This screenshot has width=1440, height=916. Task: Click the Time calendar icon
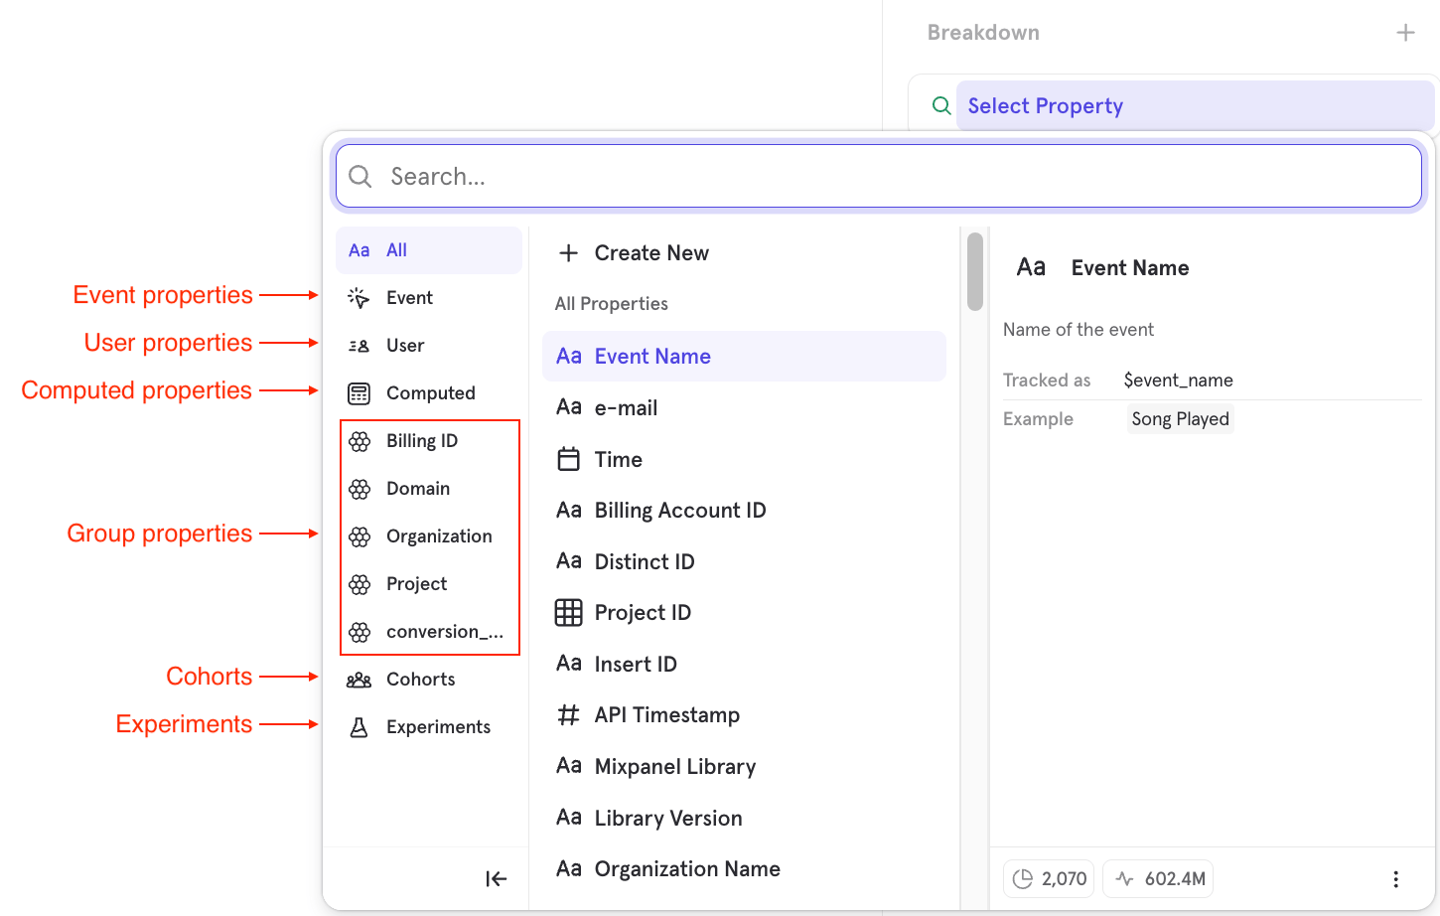tap(568, 459)
